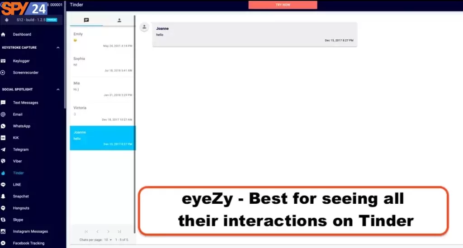Go to the first page of chats
Viewport: 463px width, 248px height.
86,232
